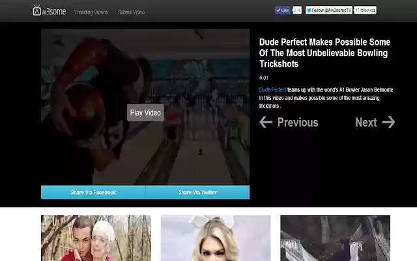The height and width of the screenshot is (261, 417).
Task: Share the video via Facebook
Action: (x=93, y=192)
